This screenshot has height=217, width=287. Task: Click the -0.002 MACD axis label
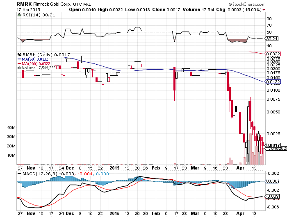(273, 190)
